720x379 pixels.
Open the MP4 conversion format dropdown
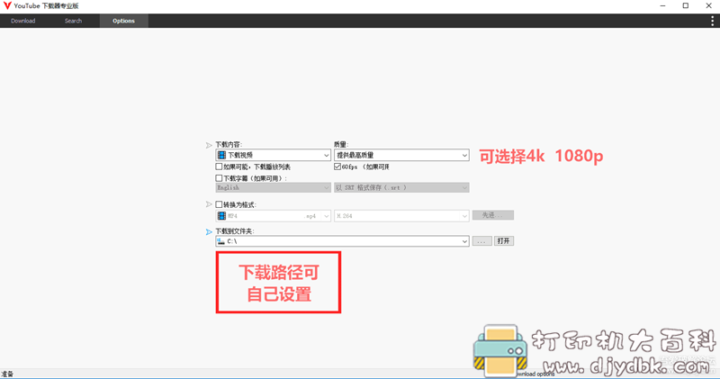point(273,215)
